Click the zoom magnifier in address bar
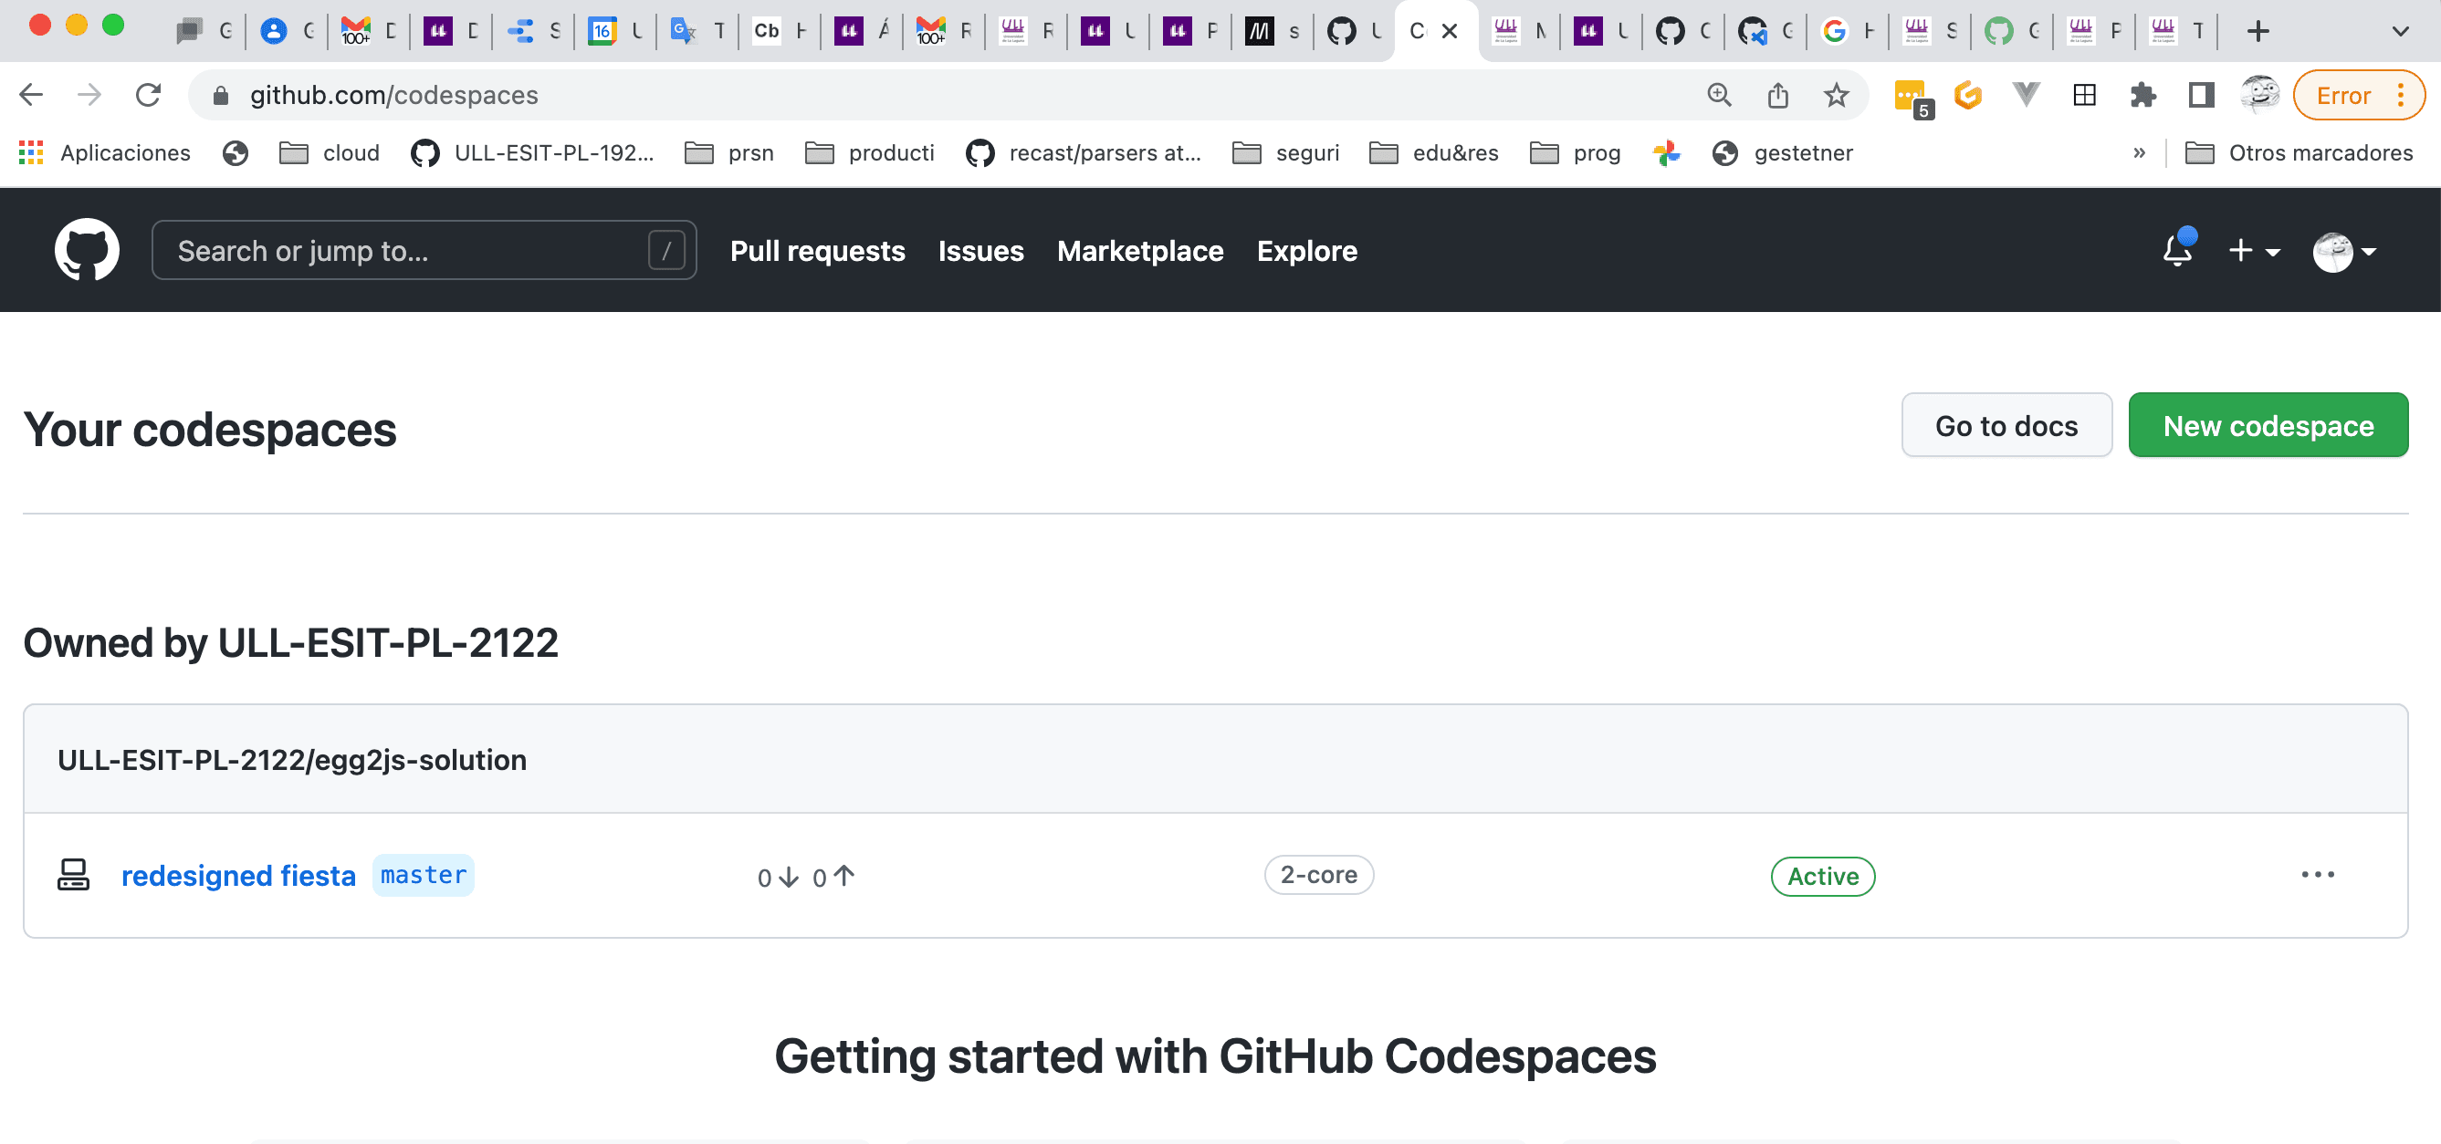The height and width of the screenshot is (1144, 2441). [1718, 95]
